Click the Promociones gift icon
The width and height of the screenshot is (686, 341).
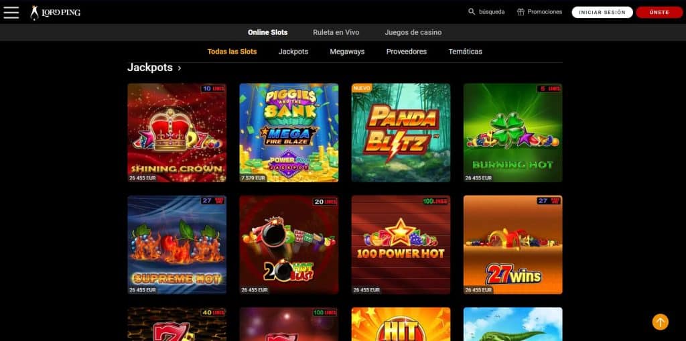521,12
